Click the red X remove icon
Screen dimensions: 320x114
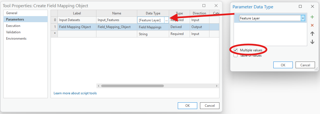(312, 25)
